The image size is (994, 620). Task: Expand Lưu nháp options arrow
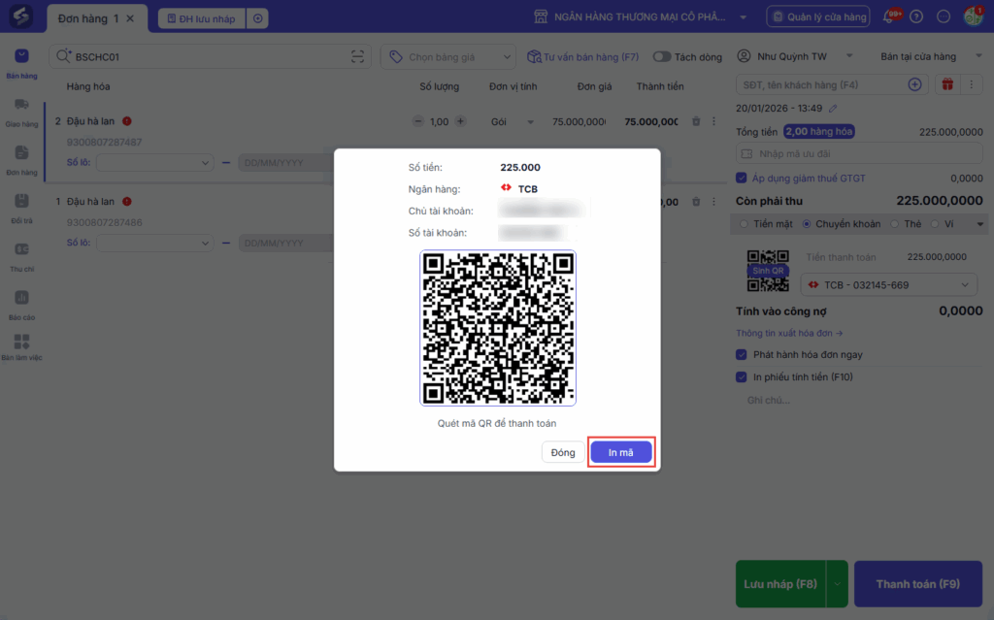point(837,584)
